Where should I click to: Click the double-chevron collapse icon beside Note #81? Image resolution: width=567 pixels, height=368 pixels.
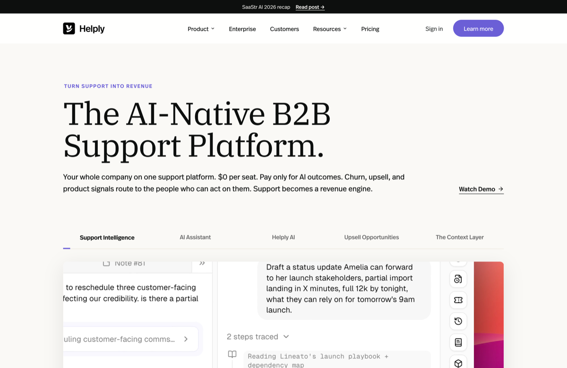click(x=202, y=264)
